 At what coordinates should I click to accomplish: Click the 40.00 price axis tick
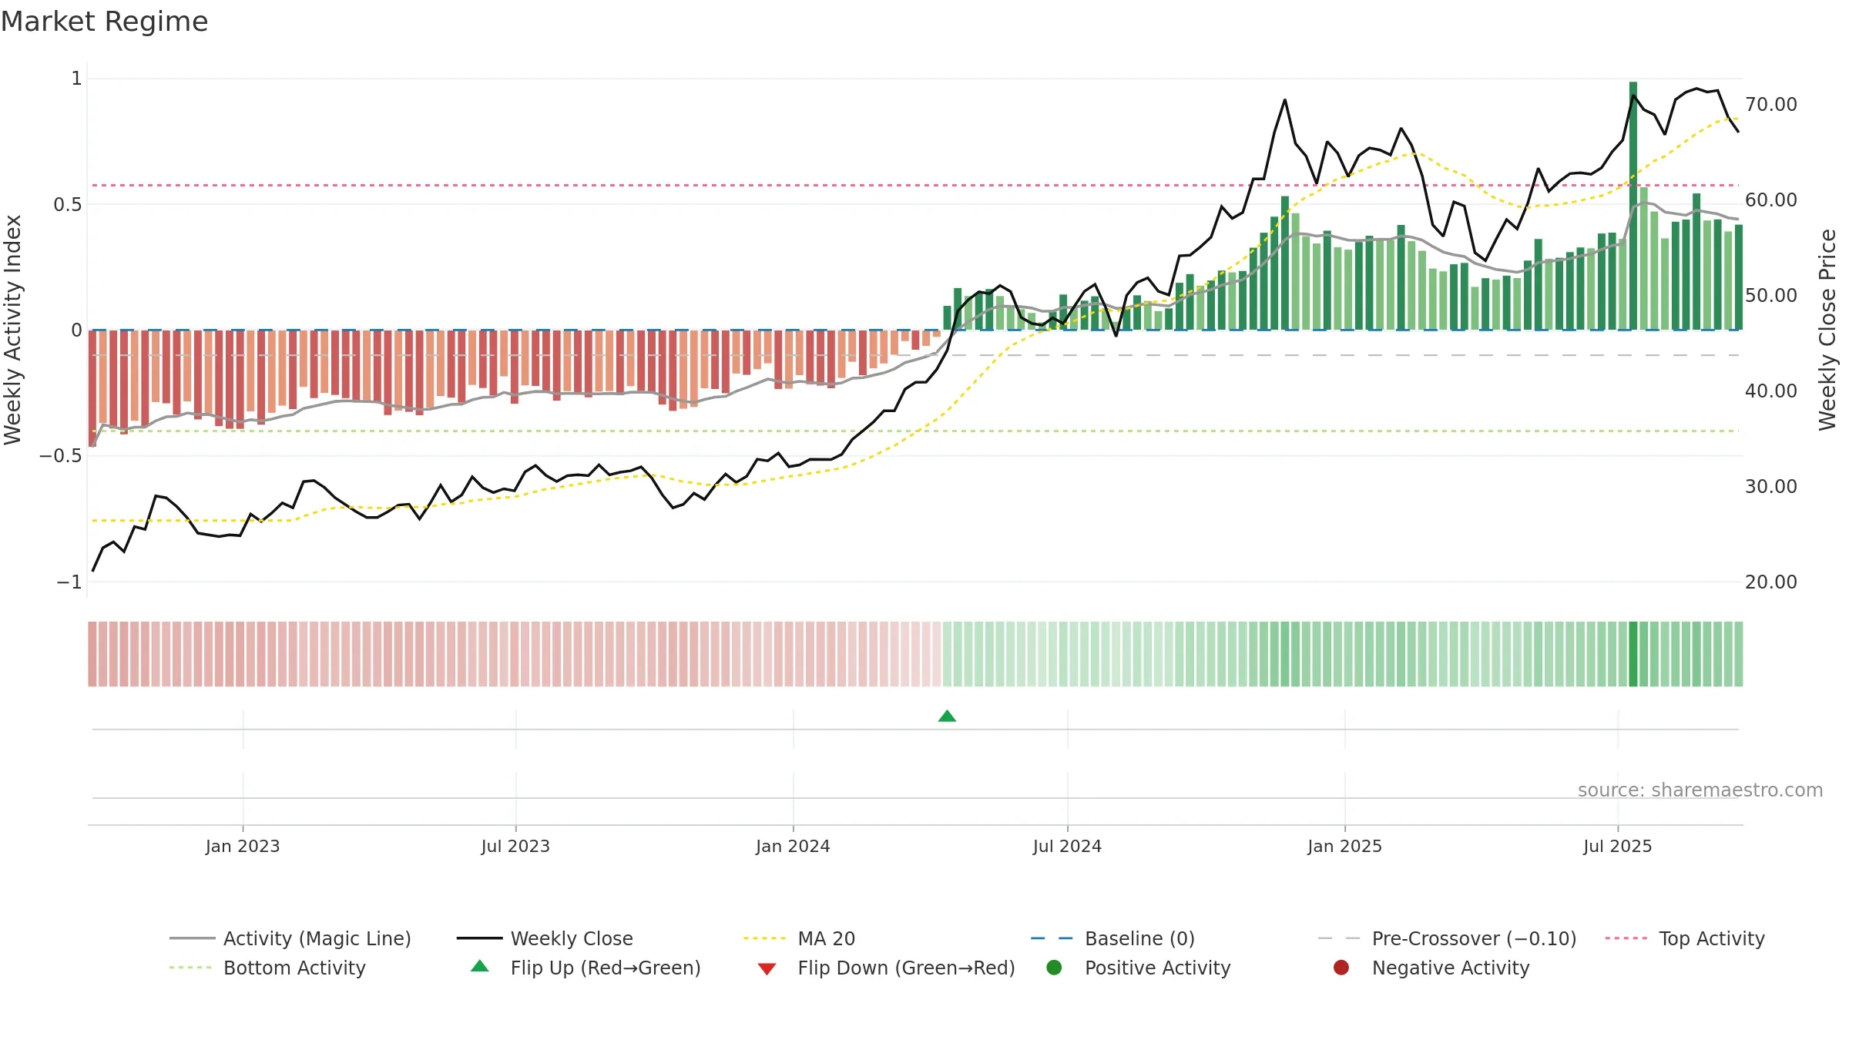(1771, 391)
